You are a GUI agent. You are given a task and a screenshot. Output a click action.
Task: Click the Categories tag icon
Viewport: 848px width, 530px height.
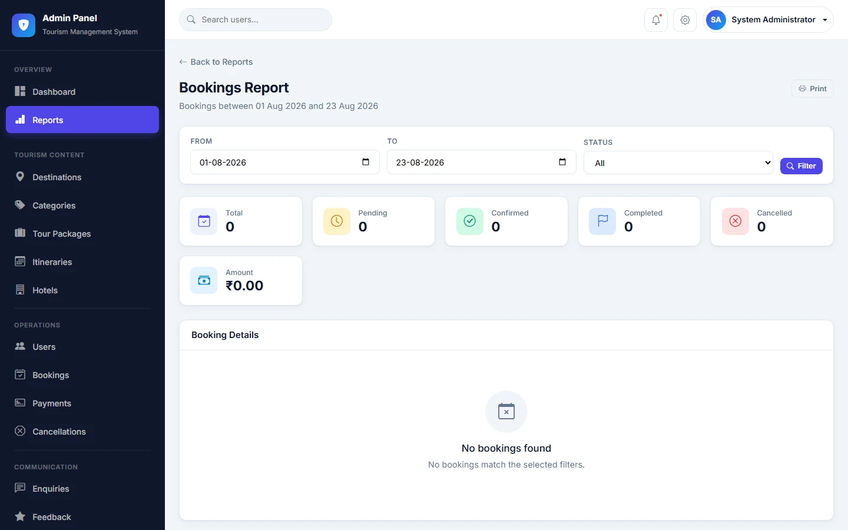20,205
